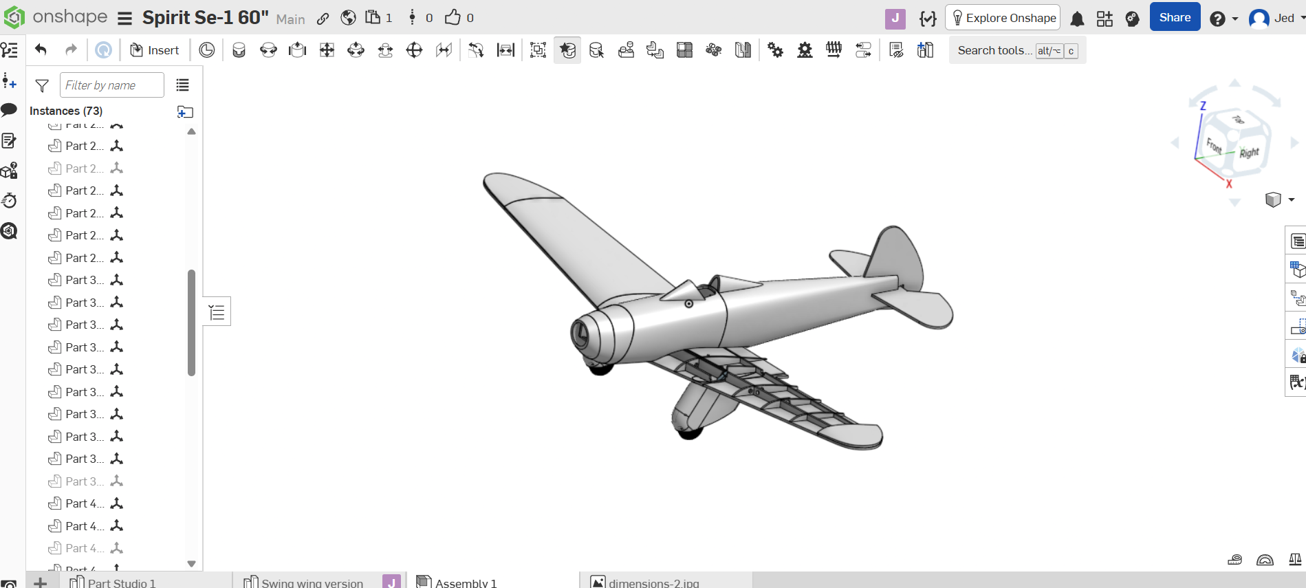Undo the last action
Screen dimensions: 1306x588
click(x=41, y=50)
